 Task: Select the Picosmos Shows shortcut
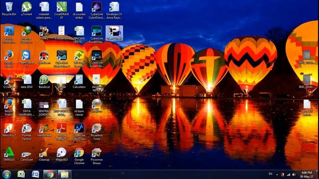click(x=97, y=156)
